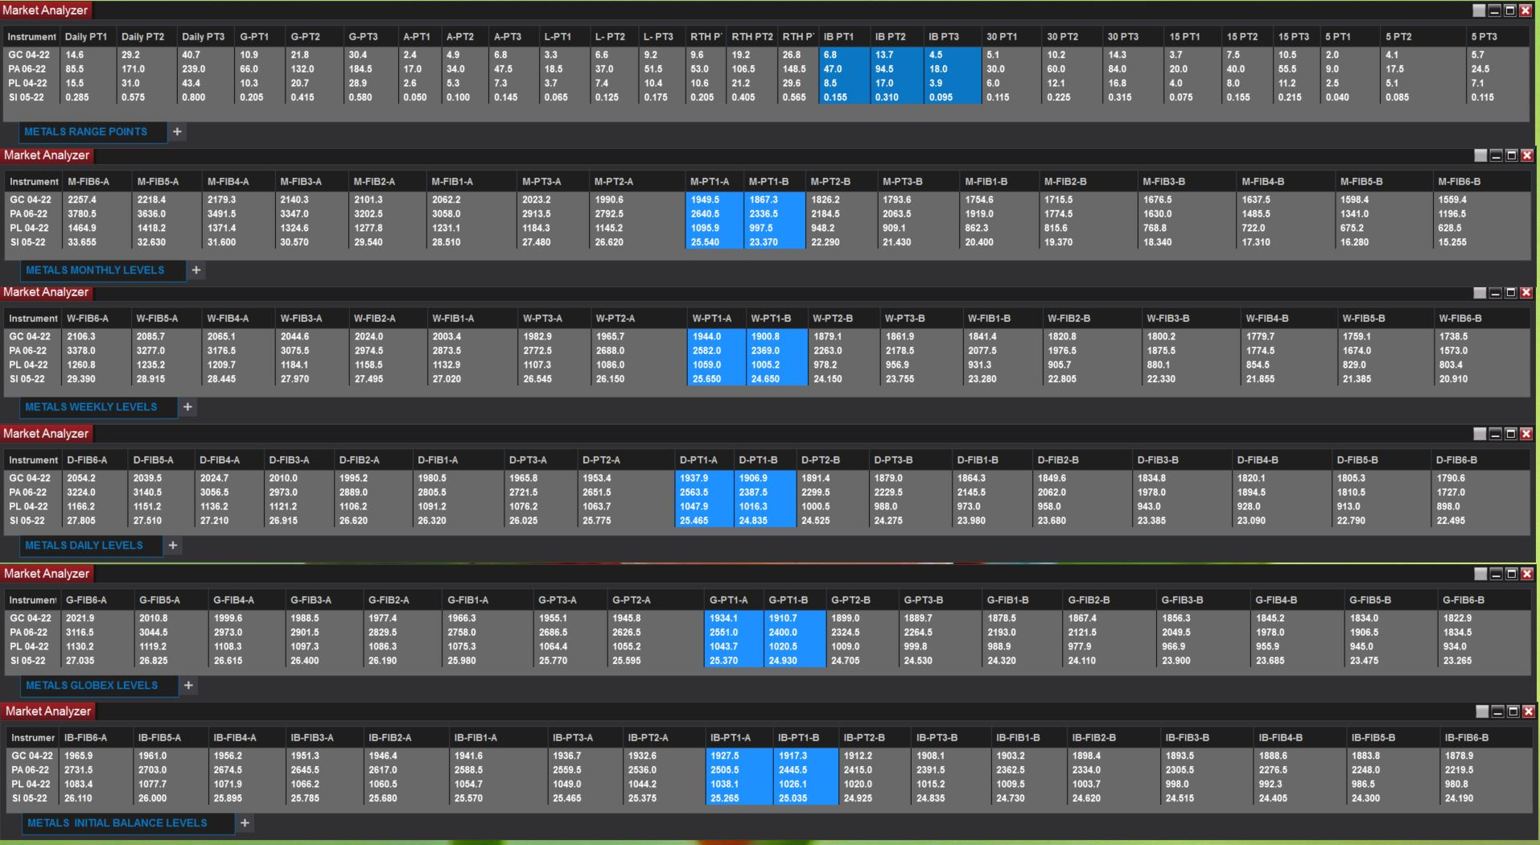Add new tab next to Metals Weekly Levels
This screenshot has height=845, width=1540.
[x=187, y=407]
